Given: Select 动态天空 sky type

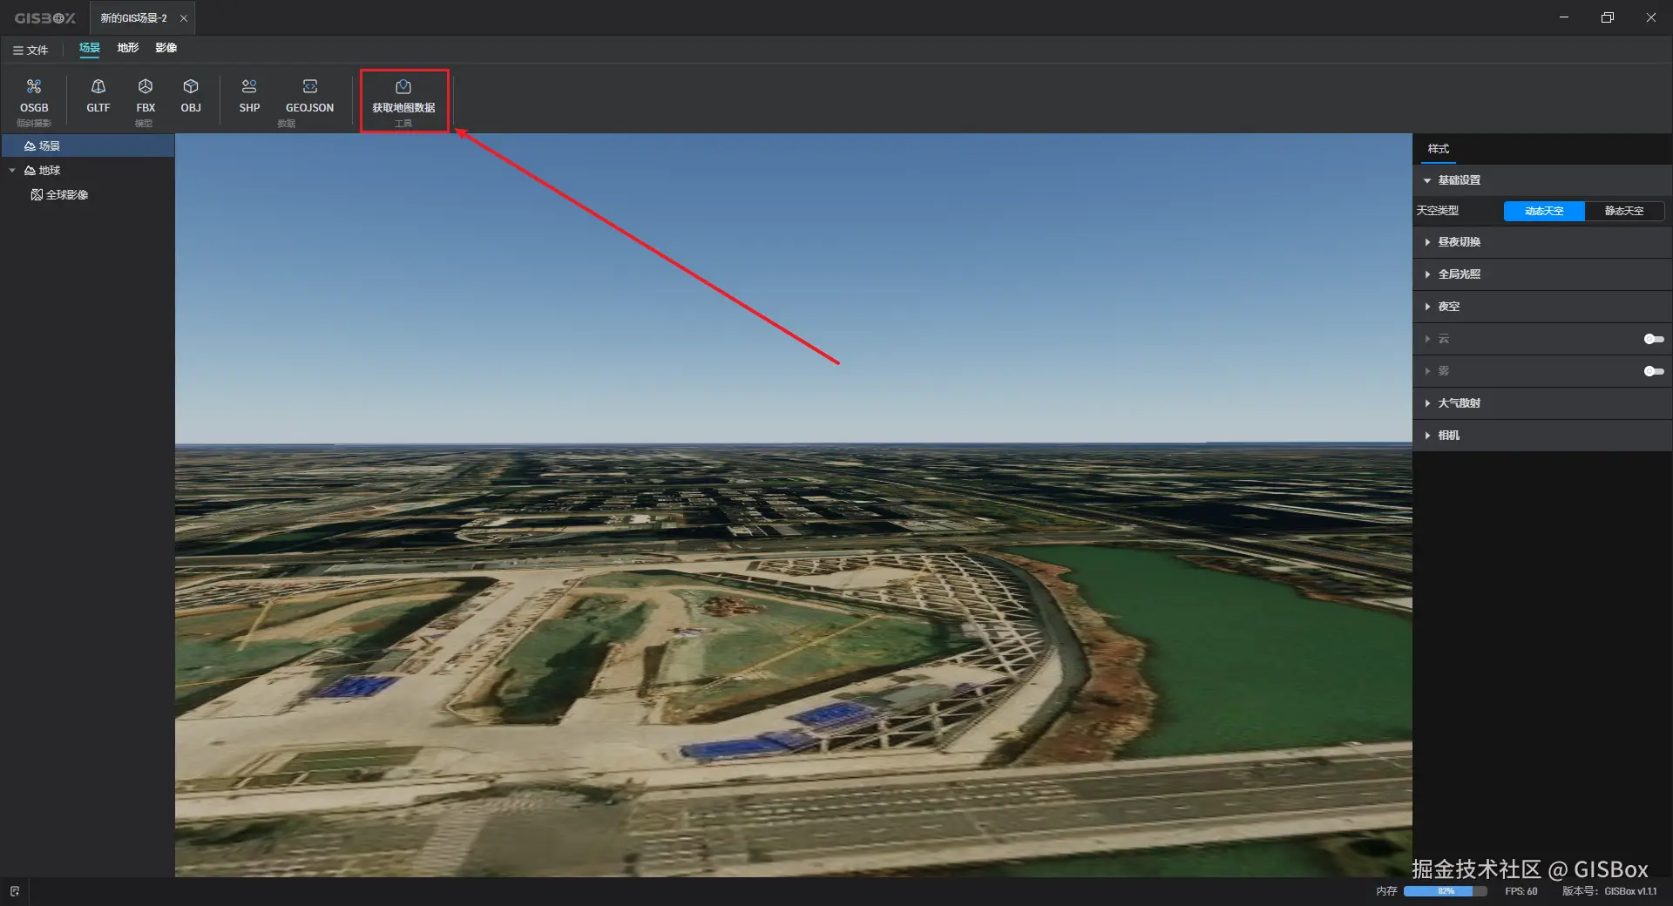Looking at the screenshot, I should pos(1544,211).
